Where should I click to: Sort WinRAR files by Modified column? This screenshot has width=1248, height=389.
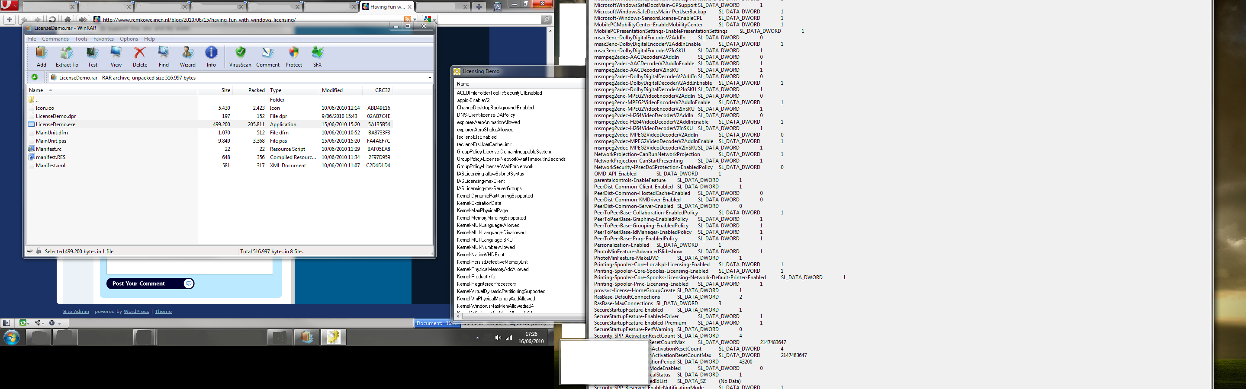[x=341, y=90]
